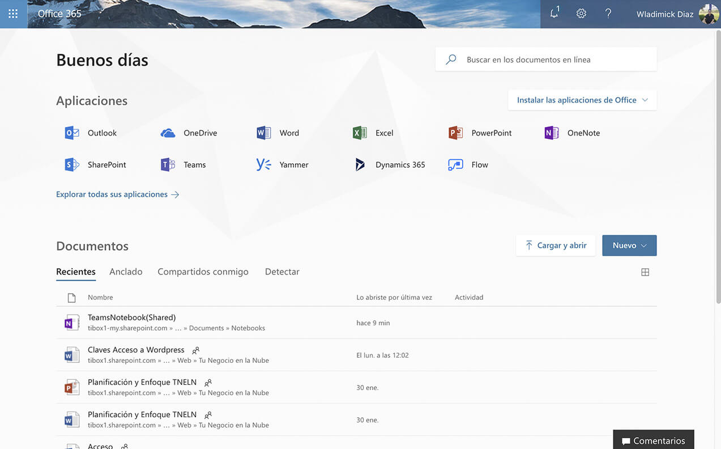Launch the Teams app icon
Screen dimensions: 721x449
(168, 164)
